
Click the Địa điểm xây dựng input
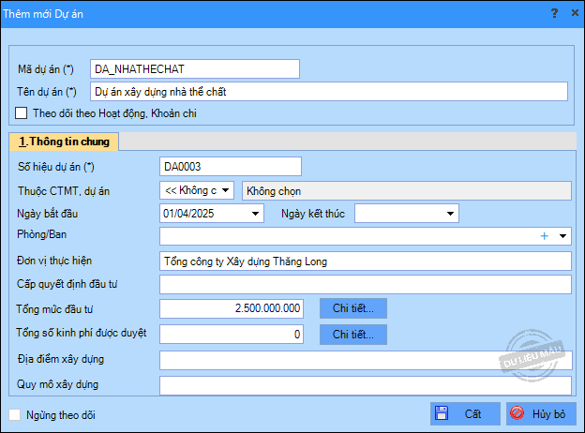click(365, 360)
